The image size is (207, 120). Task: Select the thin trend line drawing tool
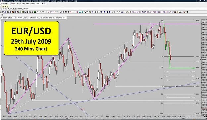[x=126, y=12]
